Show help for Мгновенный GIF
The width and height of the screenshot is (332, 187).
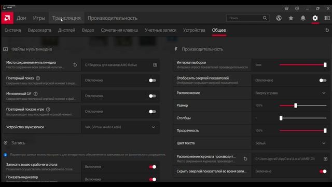[36, 94]
